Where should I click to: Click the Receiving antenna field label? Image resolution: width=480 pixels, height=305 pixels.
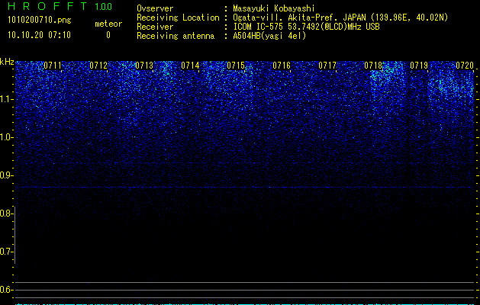[x=176, y=36]
